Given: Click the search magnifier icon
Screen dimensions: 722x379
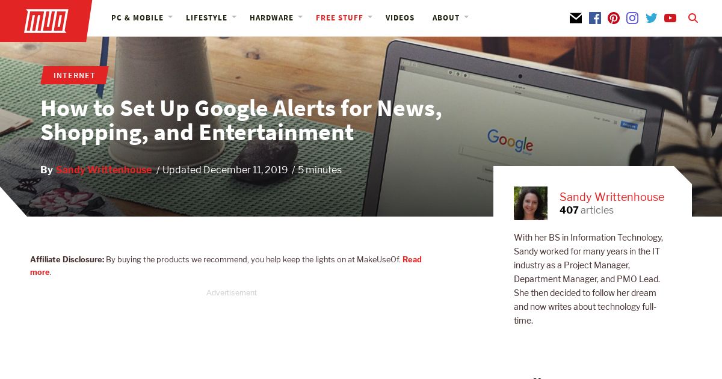Looking at the screenshot, I should [693, 18].
